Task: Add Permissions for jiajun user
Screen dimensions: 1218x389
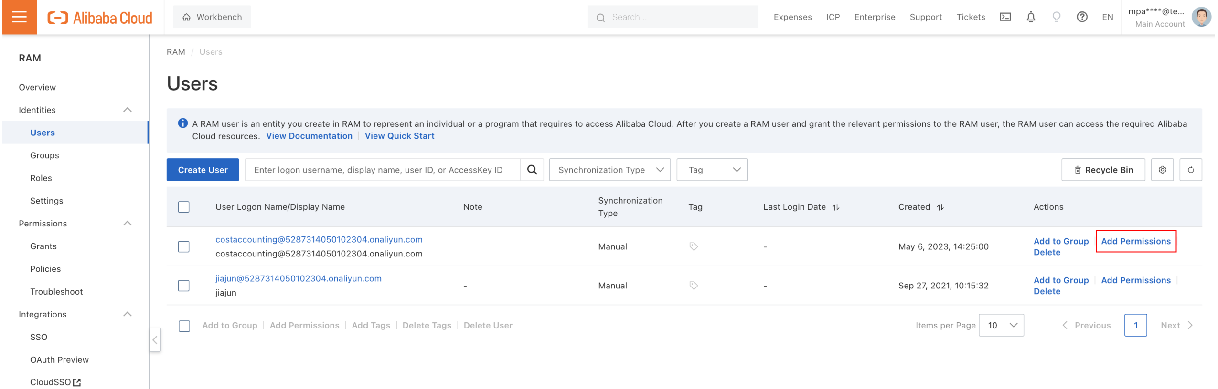Action: tap(1136, 280)
